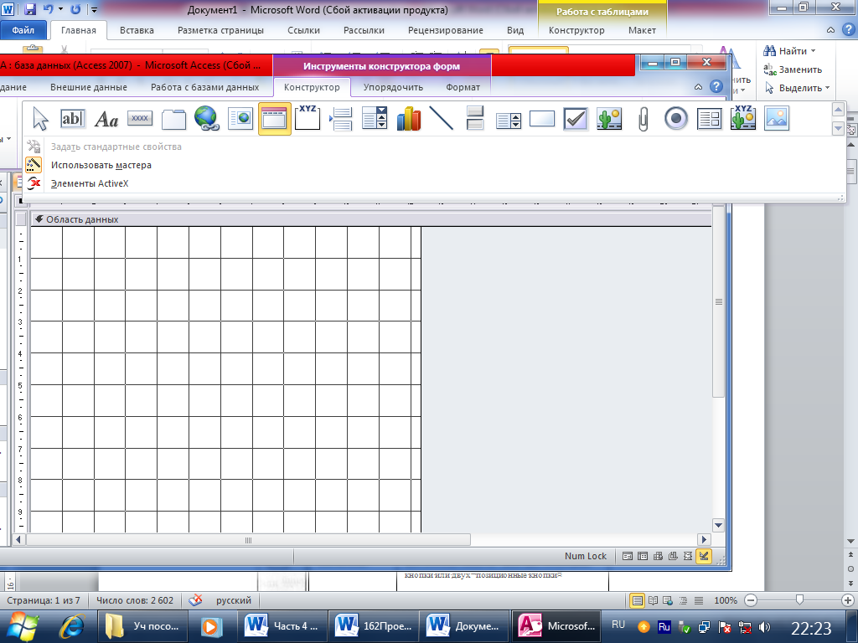The height and width of the screenshot is (643, 858).
Task: Save the Word document from quick access
Action: coord(30,9)
